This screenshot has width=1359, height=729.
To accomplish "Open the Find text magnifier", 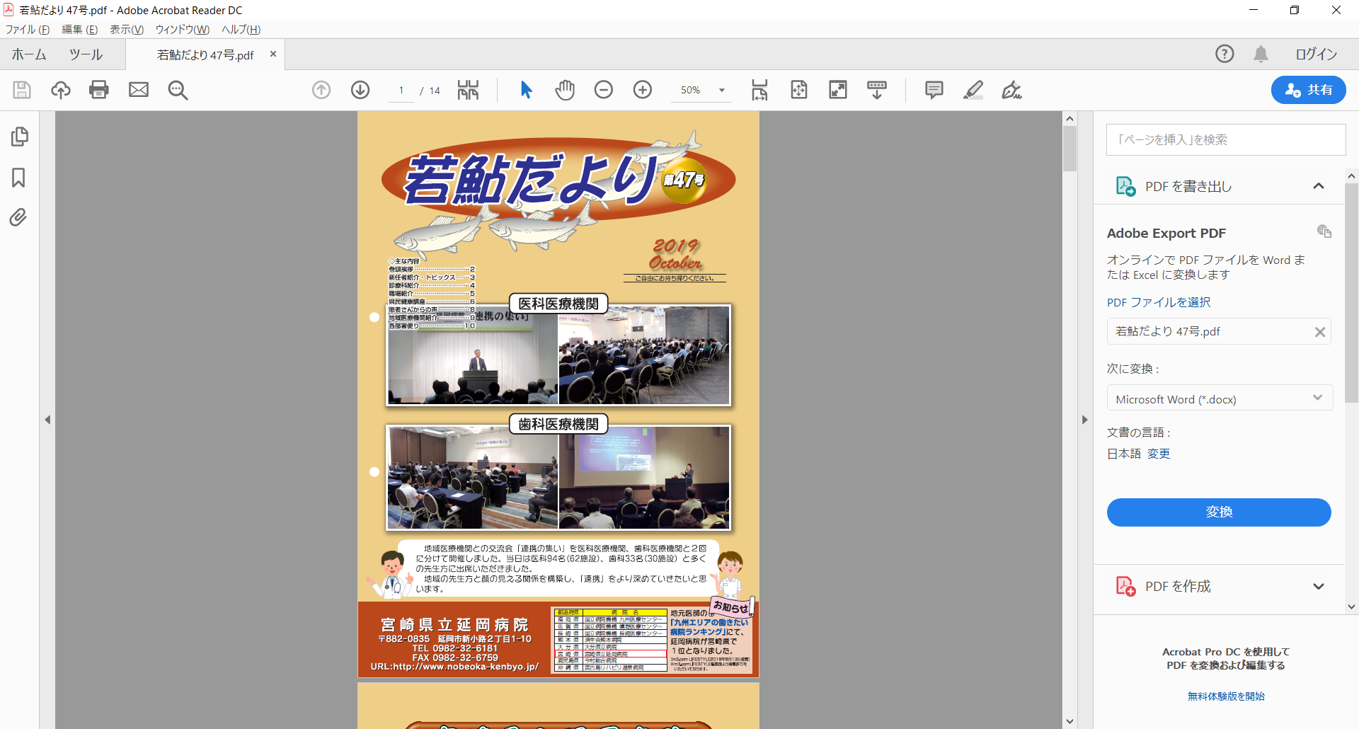I will tap(178, 90).
